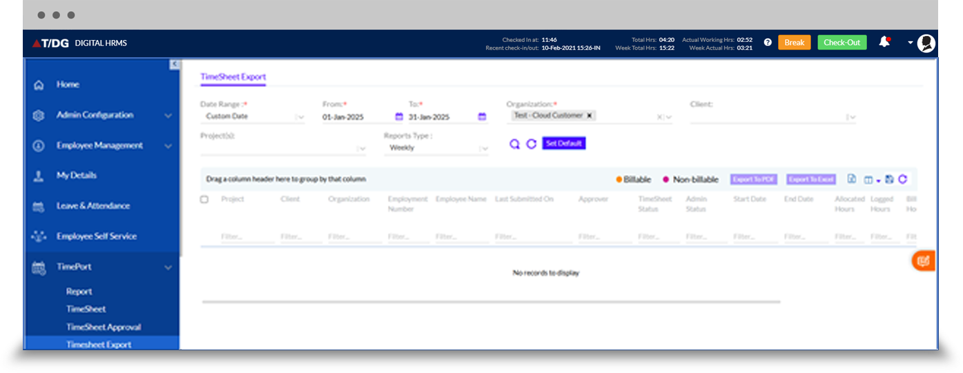The image size is (963, 373).
Task: Click the Employment Number column header
Action: pyautogui.click(x=408, y=204)
